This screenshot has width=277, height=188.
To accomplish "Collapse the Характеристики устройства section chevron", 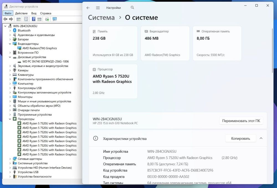I will click(x=261, y=138).
